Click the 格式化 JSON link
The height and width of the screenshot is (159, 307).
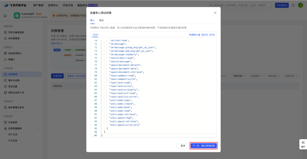(208, 35)
